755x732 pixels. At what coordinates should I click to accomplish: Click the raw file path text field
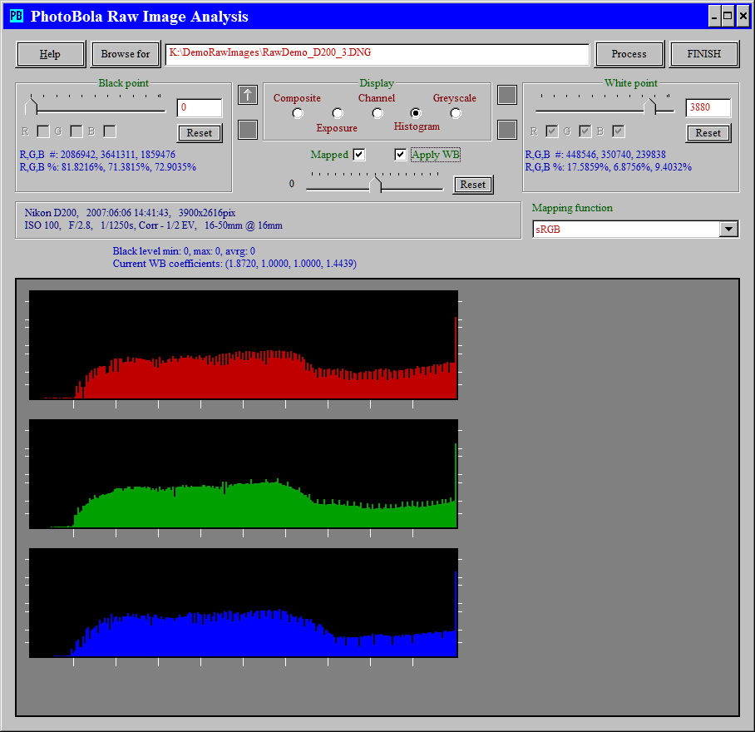(377, 54)
